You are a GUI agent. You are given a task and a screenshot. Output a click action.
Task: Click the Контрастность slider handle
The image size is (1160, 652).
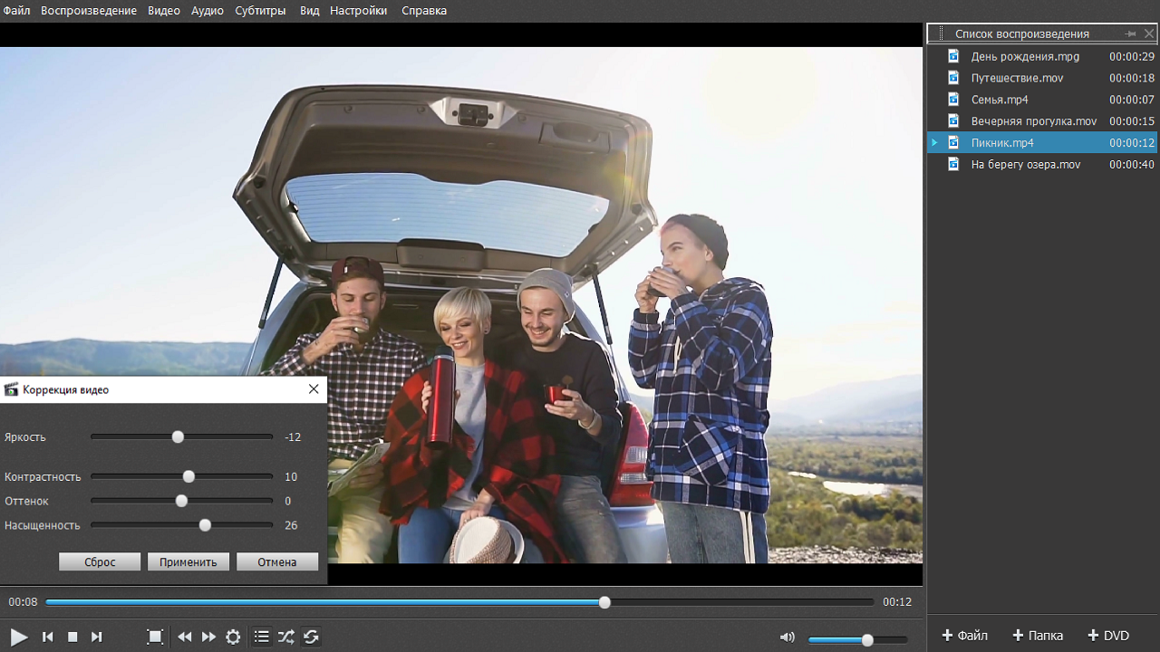188,476
